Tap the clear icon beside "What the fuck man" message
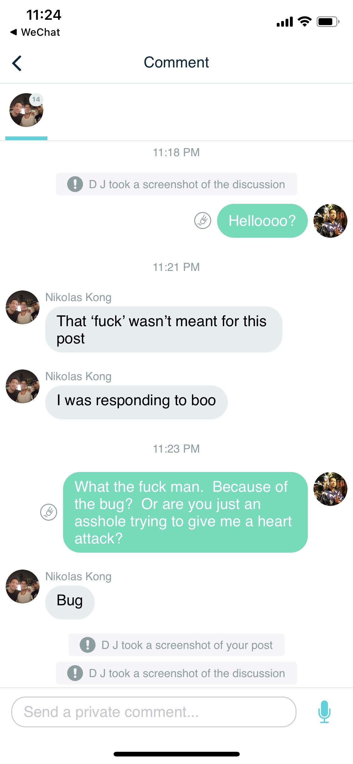 (49, 512)
